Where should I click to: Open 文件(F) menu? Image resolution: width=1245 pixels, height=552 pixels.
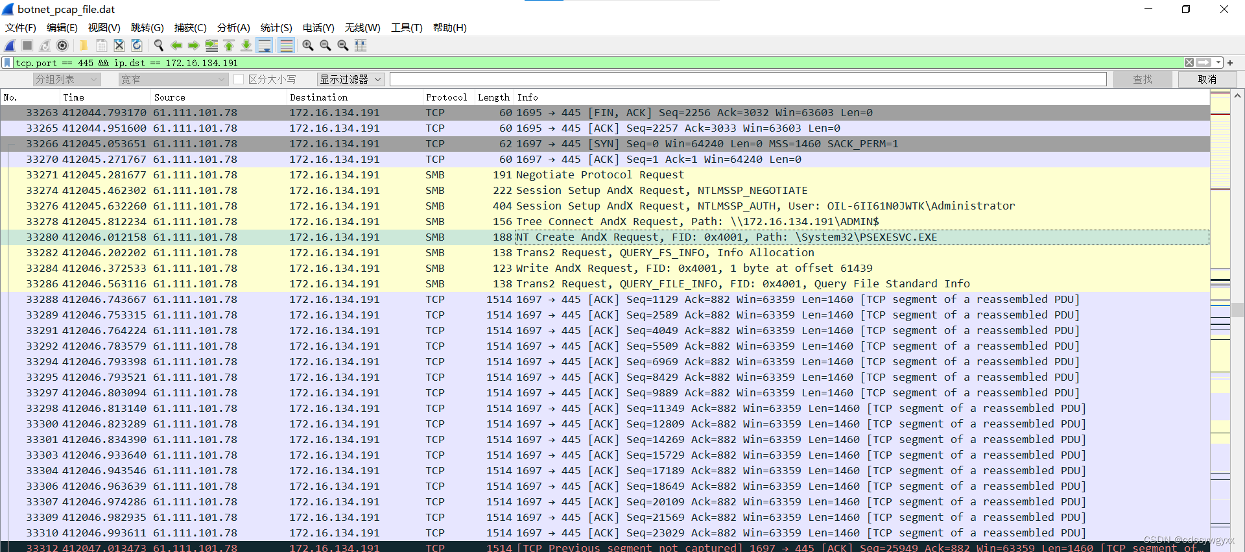(x=21, y=28)
